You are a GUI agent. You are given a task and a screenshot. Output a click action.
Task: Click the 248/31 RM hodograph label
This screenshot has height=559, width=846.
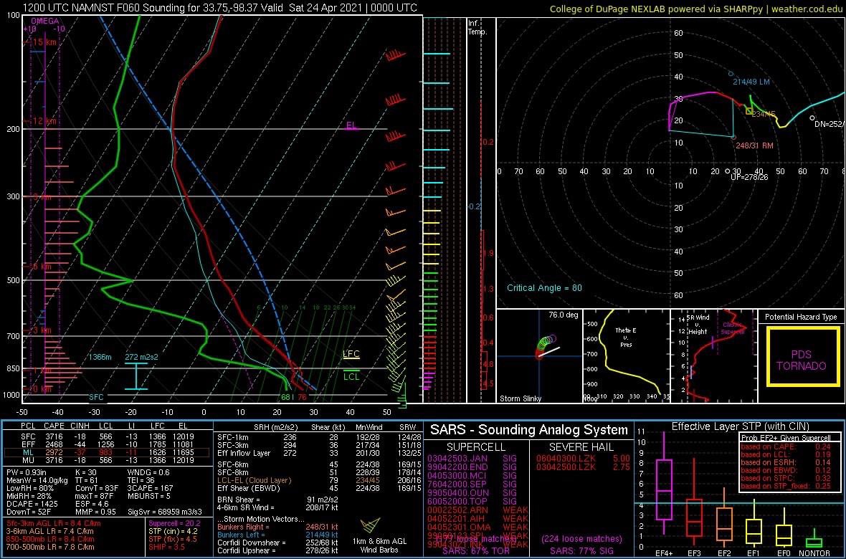click(754, 146)
